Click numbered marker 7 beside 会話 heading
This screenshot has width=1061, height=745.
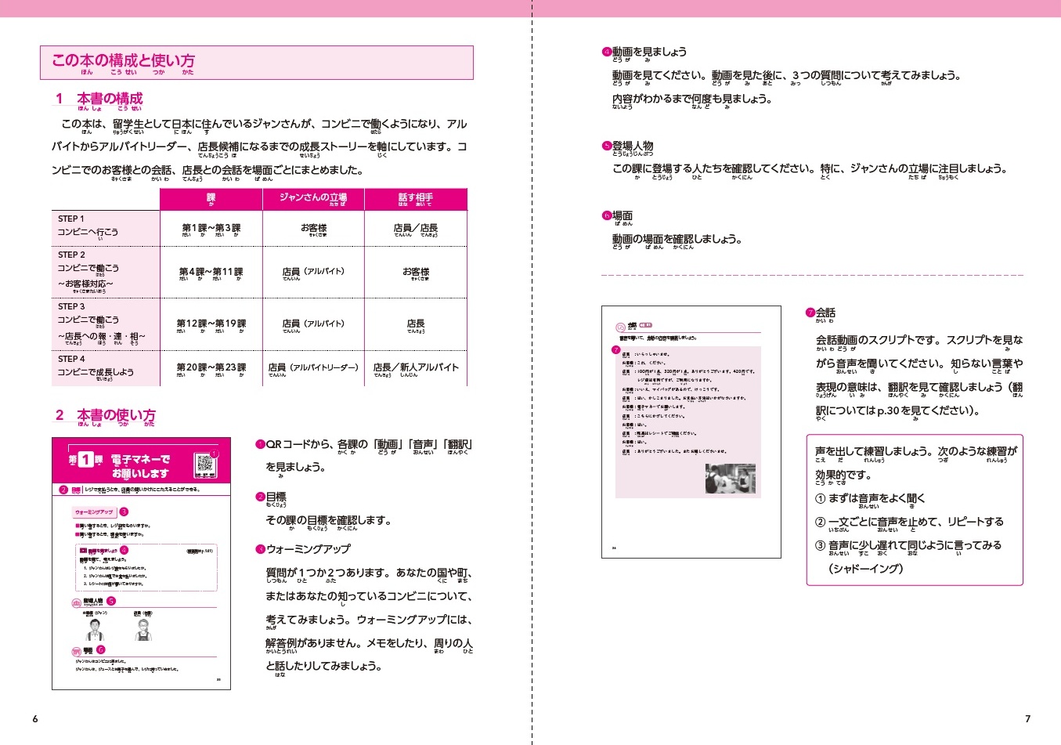pyautogui.click(x=810, y=313)
